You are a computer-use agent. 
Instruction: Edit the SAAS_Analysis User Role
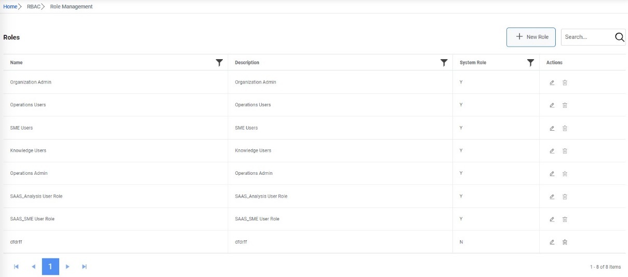pos(552,197)
